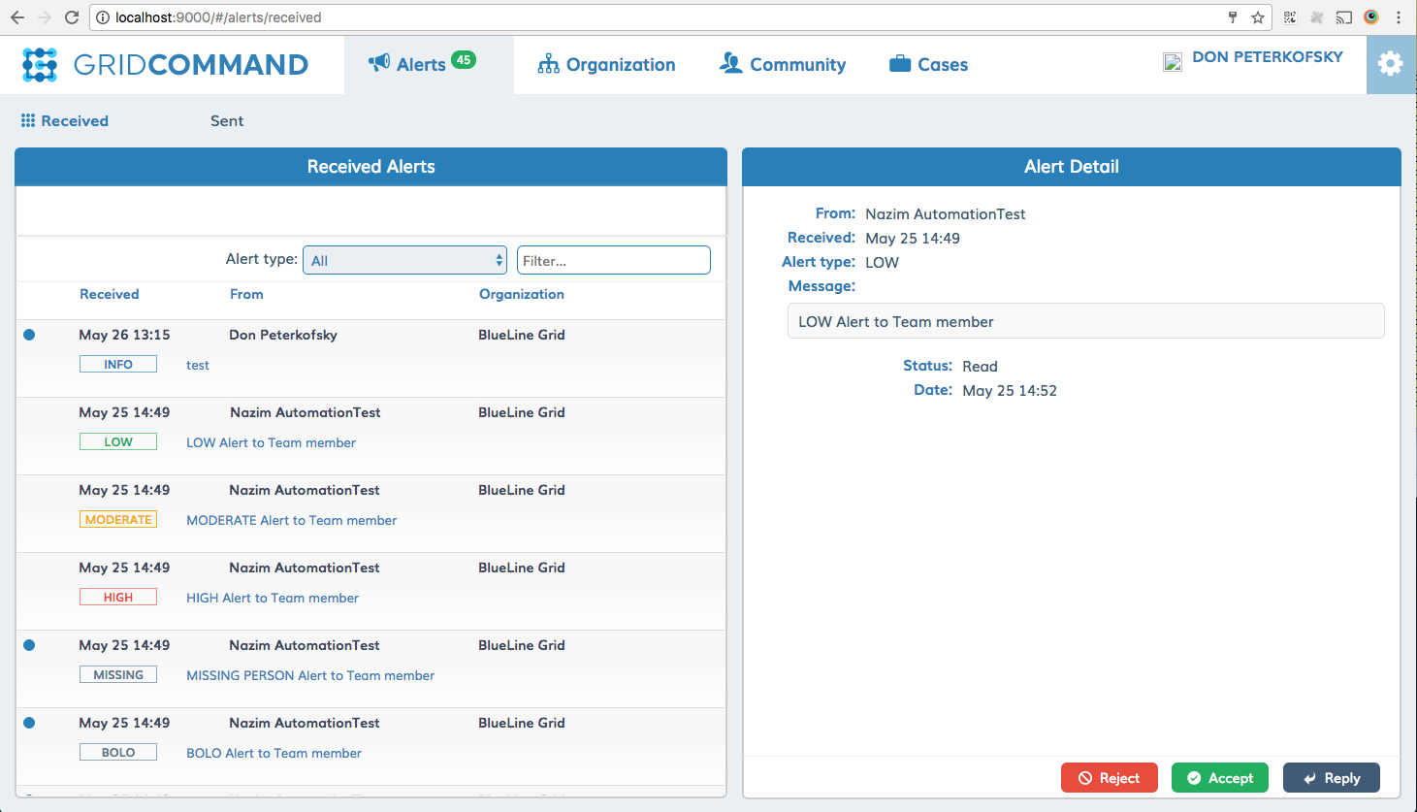The height and width of the screenshot is (812, 1417).
Task: Open the 'test' alert message link
Action: (198, 365)
